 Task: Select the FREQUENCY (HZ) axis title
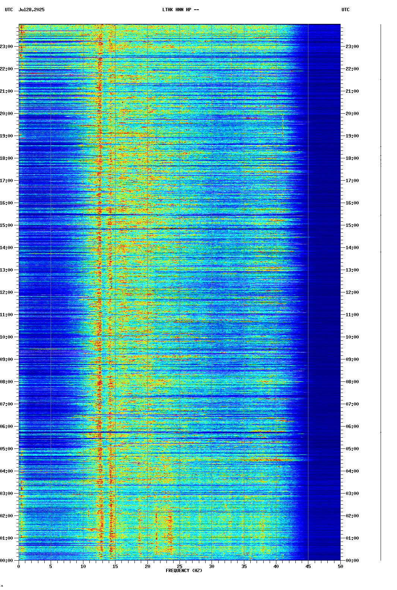pos(184,571)
